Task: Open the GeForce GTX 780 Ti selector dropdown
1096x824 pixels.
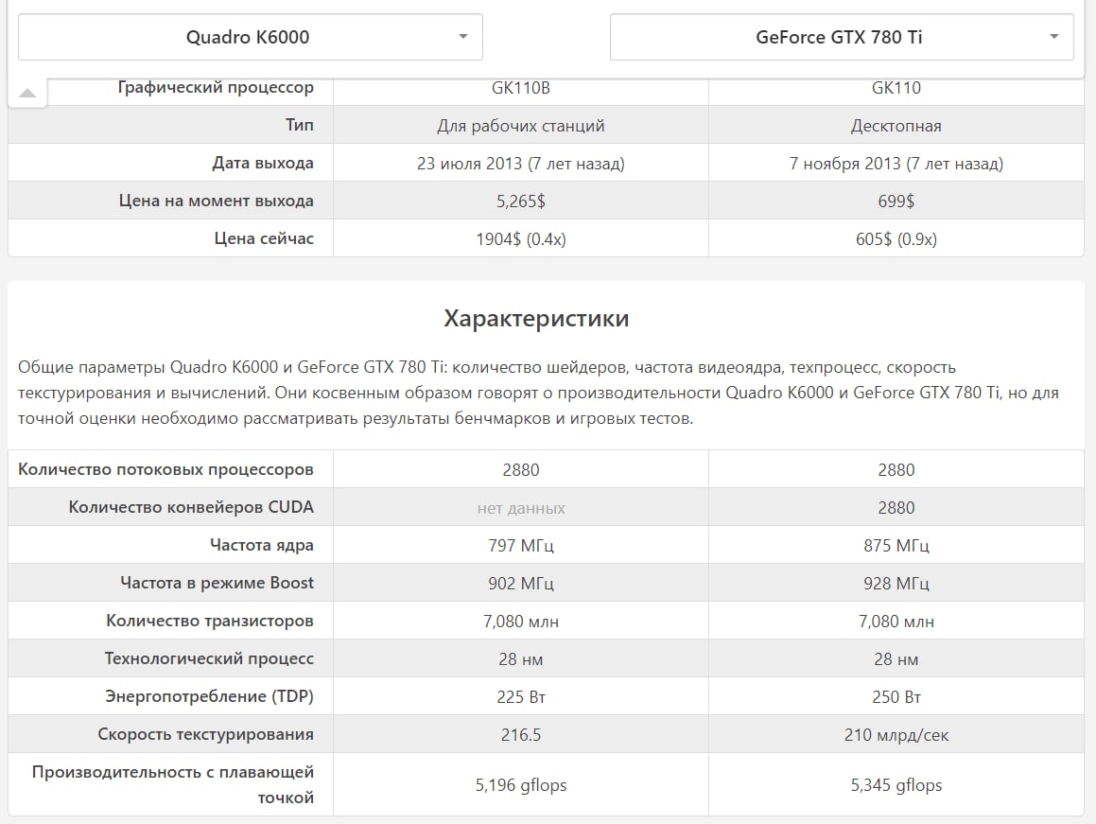Action: pos(842,37)
